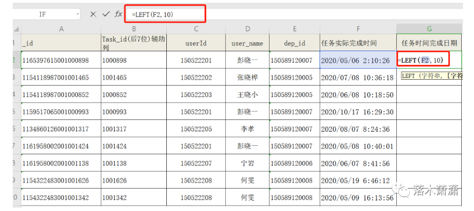Select time cell 2020/05/19 6:46:12
Image resolution: width=474 pixels, height=211 pixels.
[x=358, y=180]
